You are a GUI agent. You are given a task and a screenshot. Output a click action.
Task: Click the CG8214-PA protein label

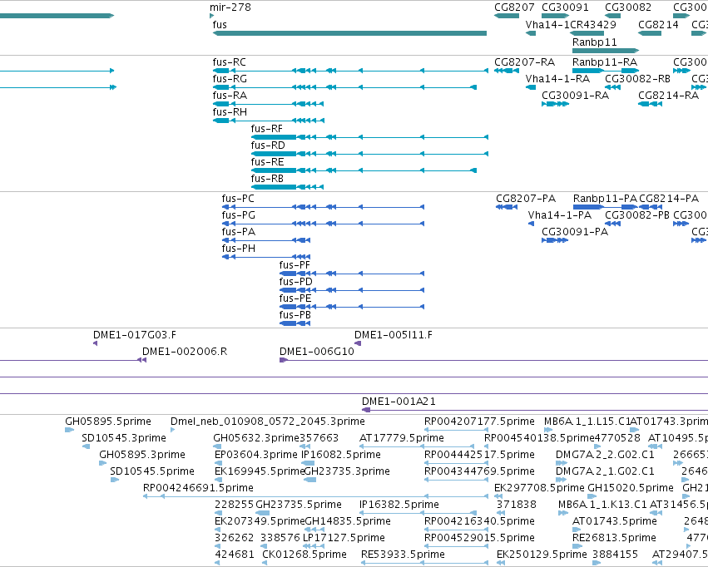(x=669, y=199)
